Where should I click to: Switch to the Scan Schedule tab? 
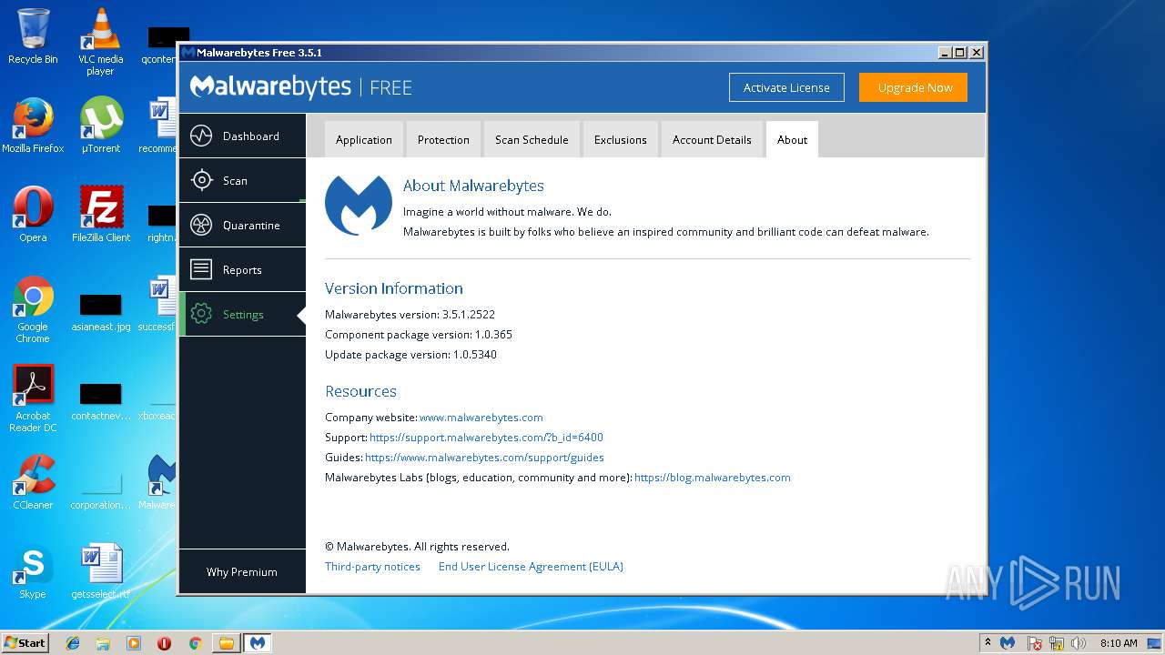point(532,139)
